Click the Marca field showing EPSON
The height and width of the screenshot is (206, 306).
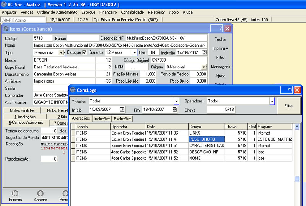click(x=64, y=60)
